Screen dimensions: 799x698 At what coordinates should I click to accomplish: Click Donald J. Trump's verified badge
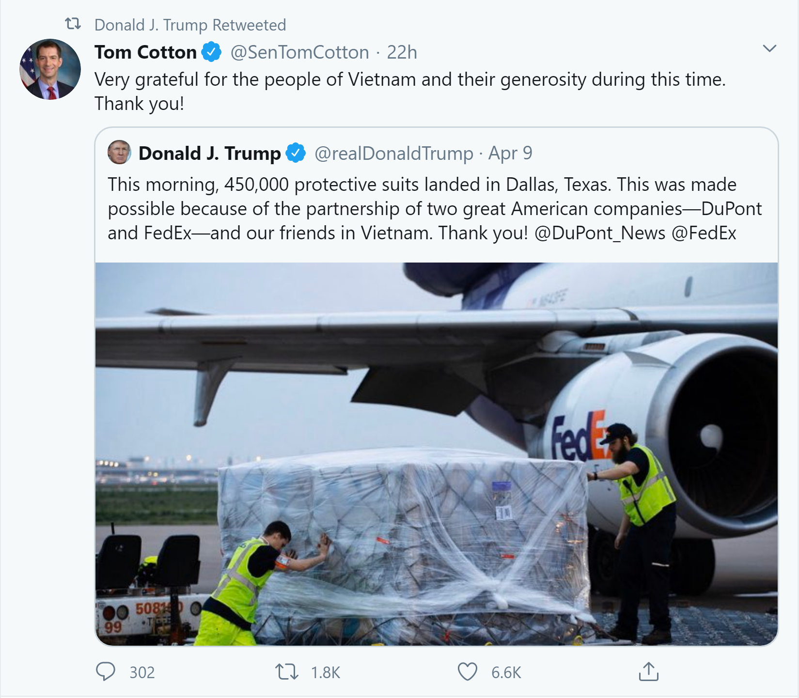tap(296, 153)
